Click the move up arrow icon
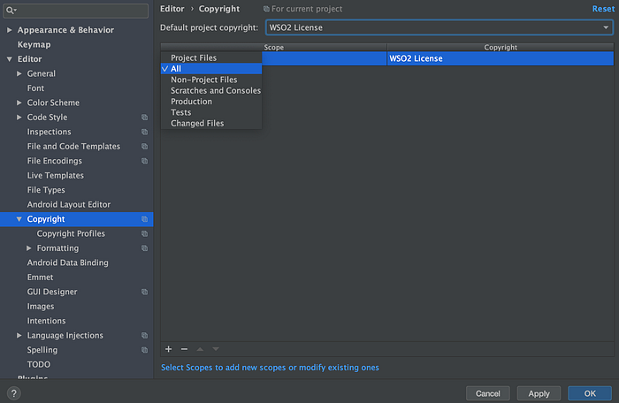 click(200, 349)
